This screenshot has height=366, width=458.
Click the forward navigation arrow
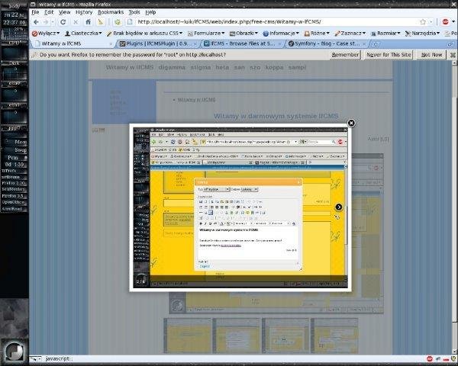[x=46, y=22]
